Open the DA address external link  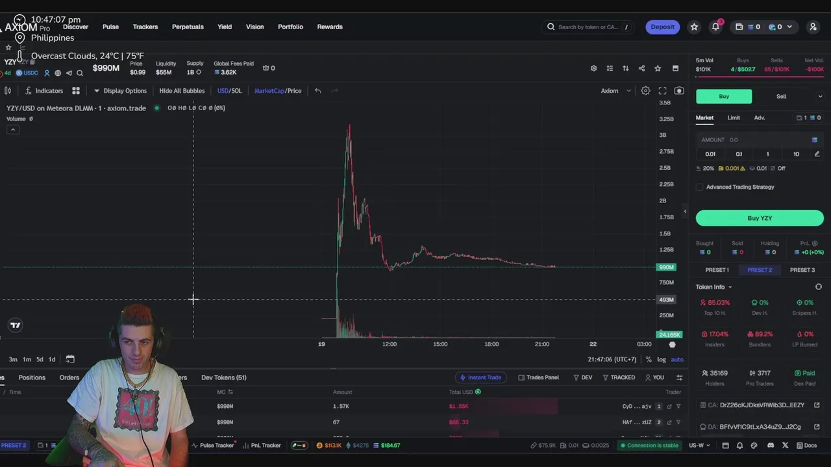(x=817, y=427)
